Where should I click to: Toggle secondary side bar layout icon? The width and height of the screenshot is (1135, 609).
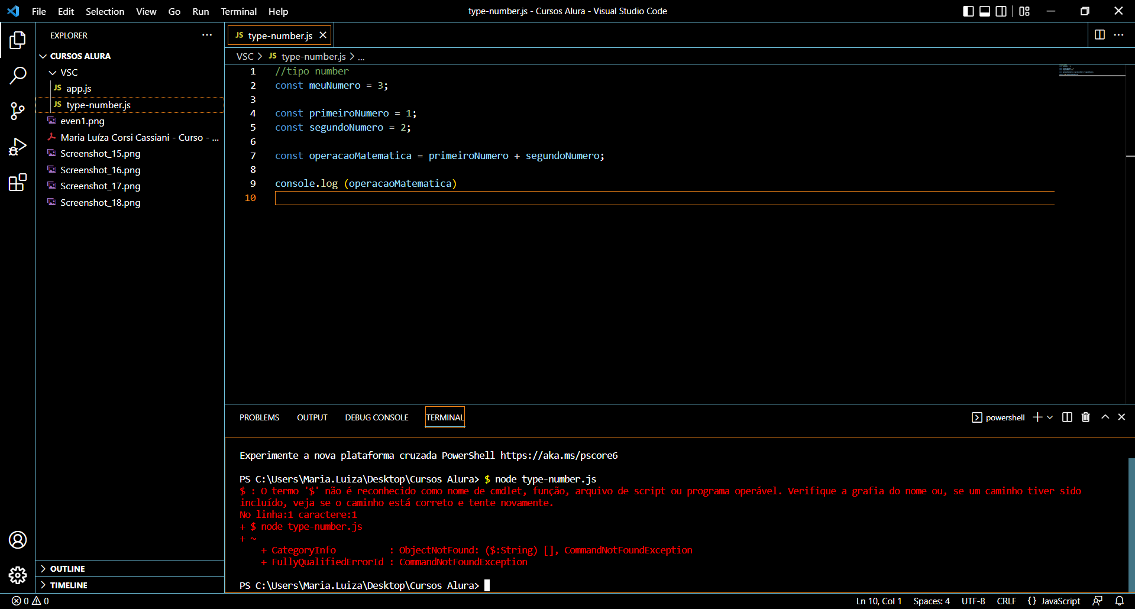pyautogui.click(x=1001, y=11)
